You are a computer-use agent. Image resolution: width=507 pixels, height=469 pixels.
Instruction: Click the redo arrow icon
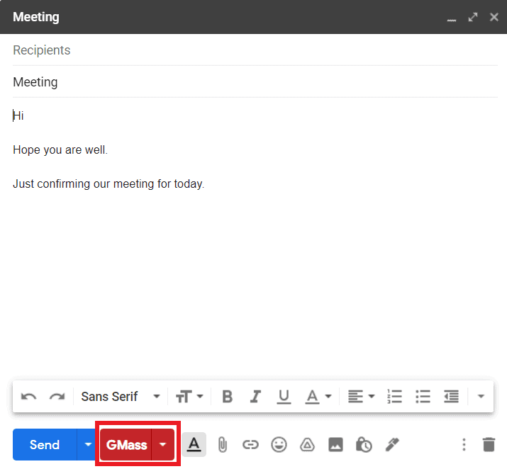pyautogui.click(x=57, y=397)
